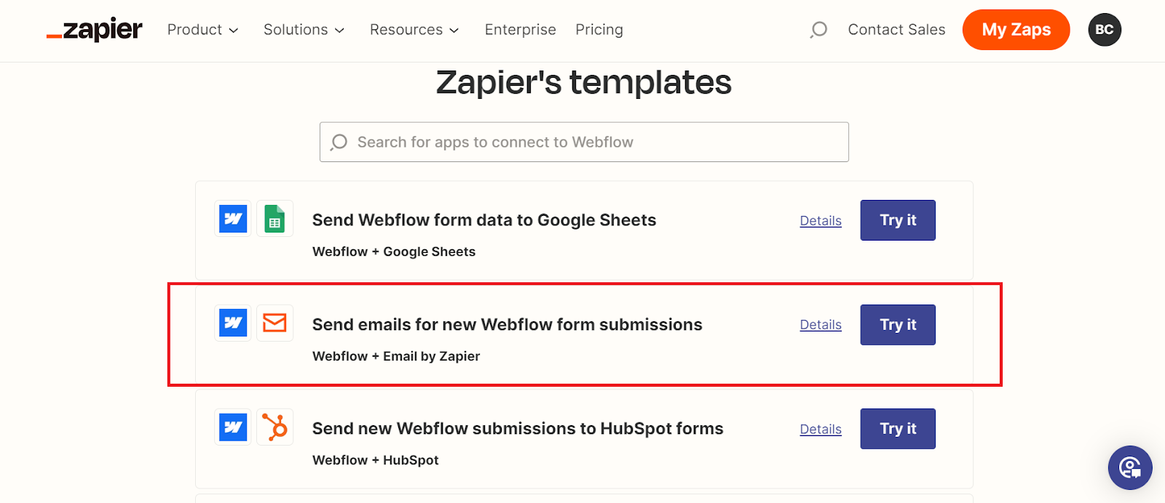The image size is (1165, 503).
Task: Go to the Enterprise page
Action: tap(521, 30)
